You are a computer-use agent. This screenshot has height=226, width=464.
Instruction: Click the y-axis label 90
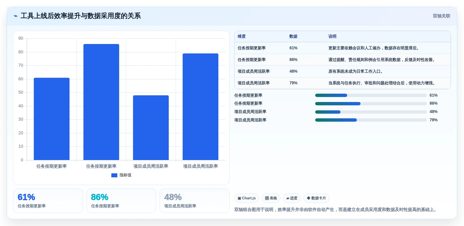click(x=21, y=38)
